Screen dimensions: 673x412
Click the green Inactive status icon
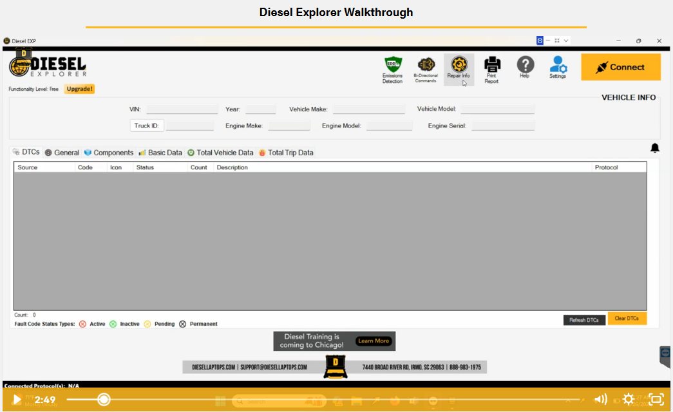[113, 324]
